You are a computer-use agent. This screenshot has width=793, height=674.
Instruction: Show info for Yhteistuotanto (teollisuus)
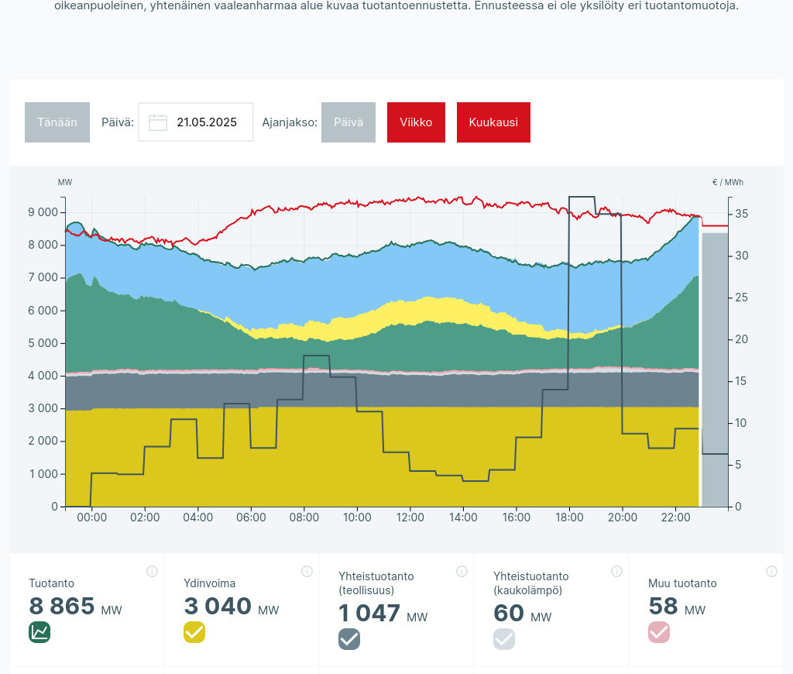[x=462, y=572]
